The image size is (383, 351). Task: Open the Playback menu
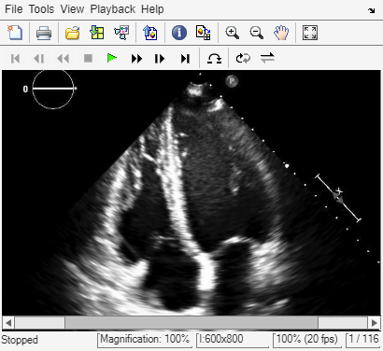click(x=113, y=9)
